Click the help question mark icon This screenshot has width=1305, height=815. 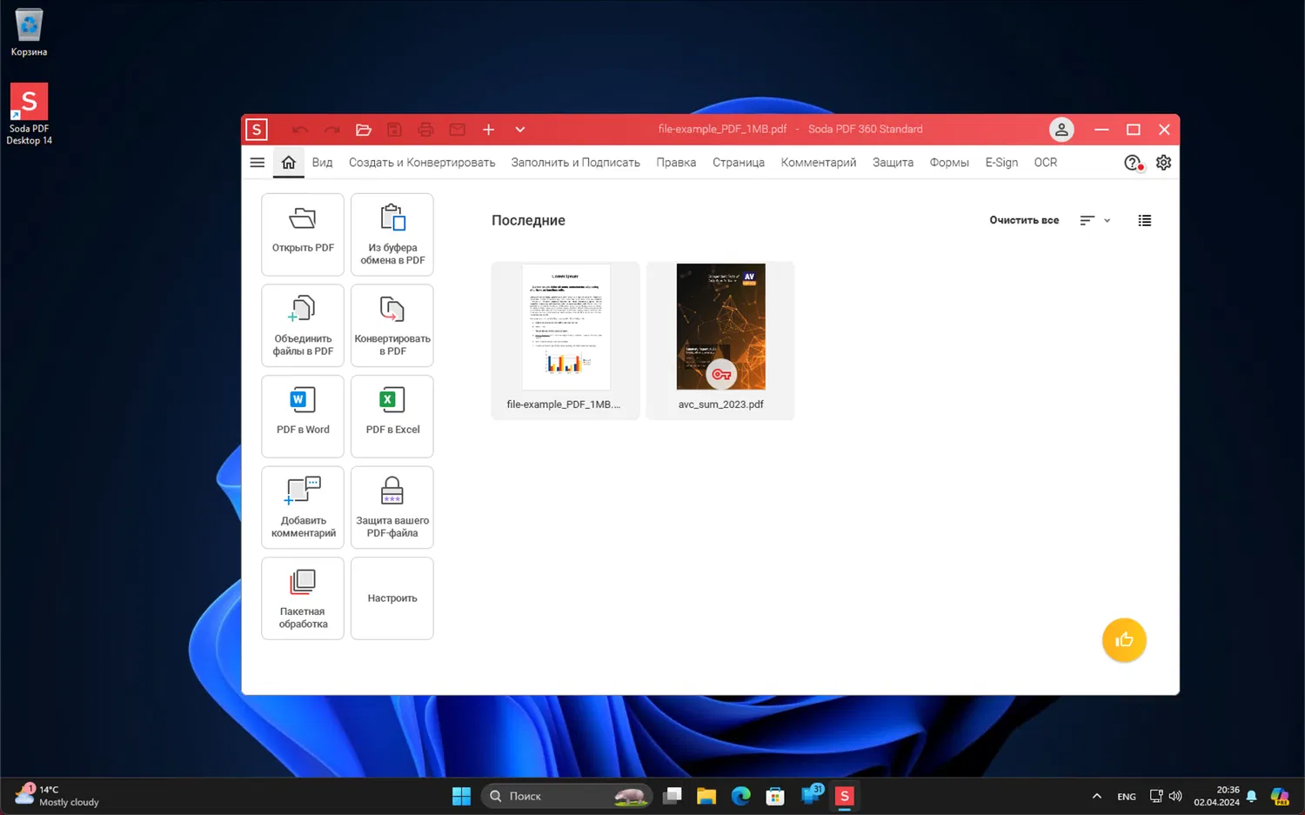pyautogui.click(x=1132, y=163)
